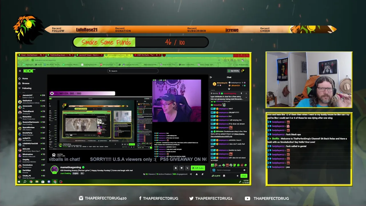Click the English language tag
Viewport: 366px width, 206px height.
75,173
